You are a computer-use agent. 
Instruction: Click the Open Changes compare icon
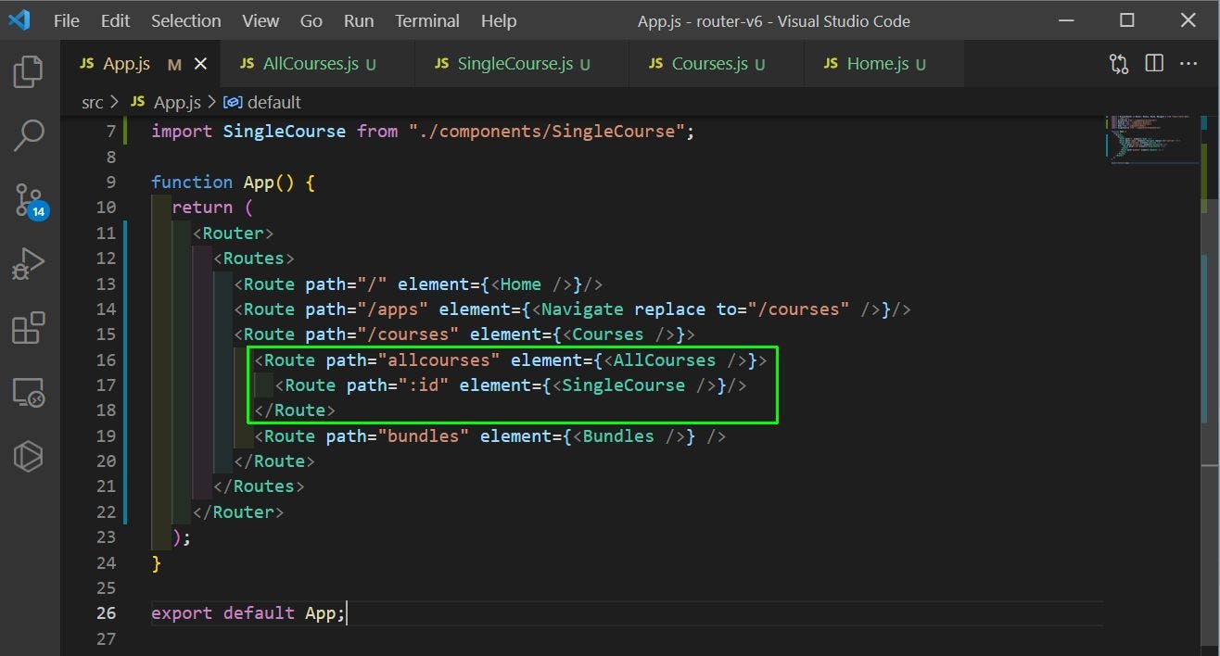tap(1119, 64)
